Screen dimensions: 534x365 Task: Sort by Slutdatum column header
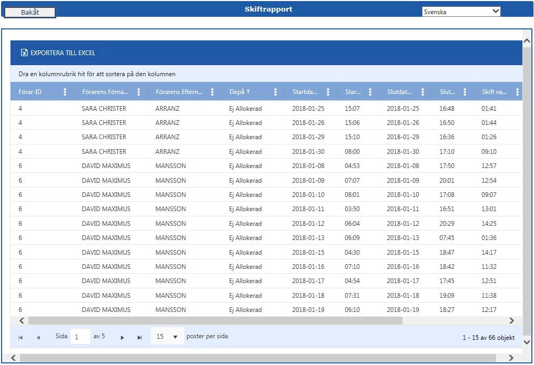click(x=399, y=92)
